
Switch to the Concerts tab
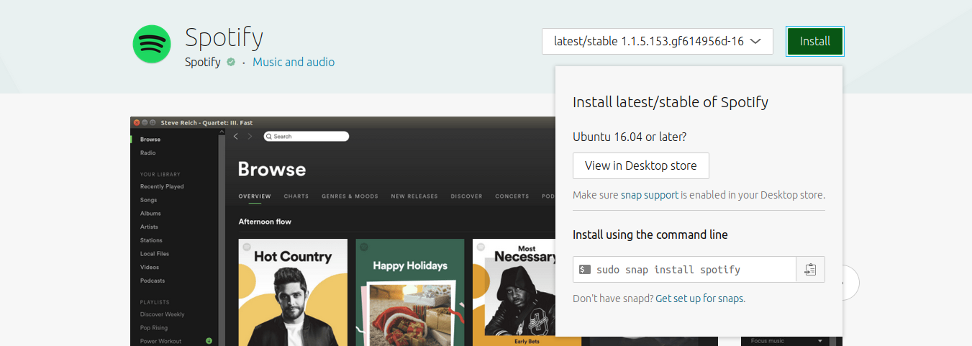tap(512, 196)
